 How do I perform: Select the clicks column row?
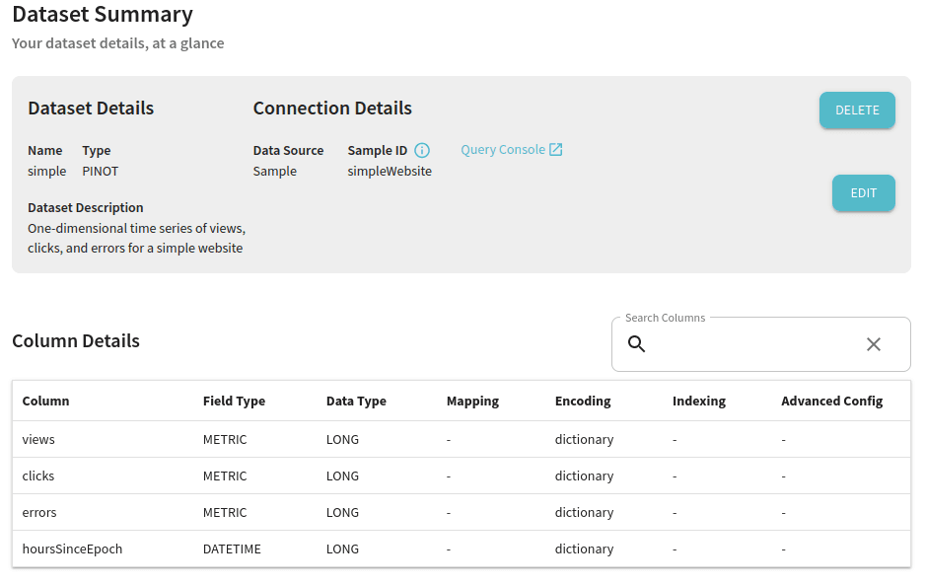click(x=462, y=475)
